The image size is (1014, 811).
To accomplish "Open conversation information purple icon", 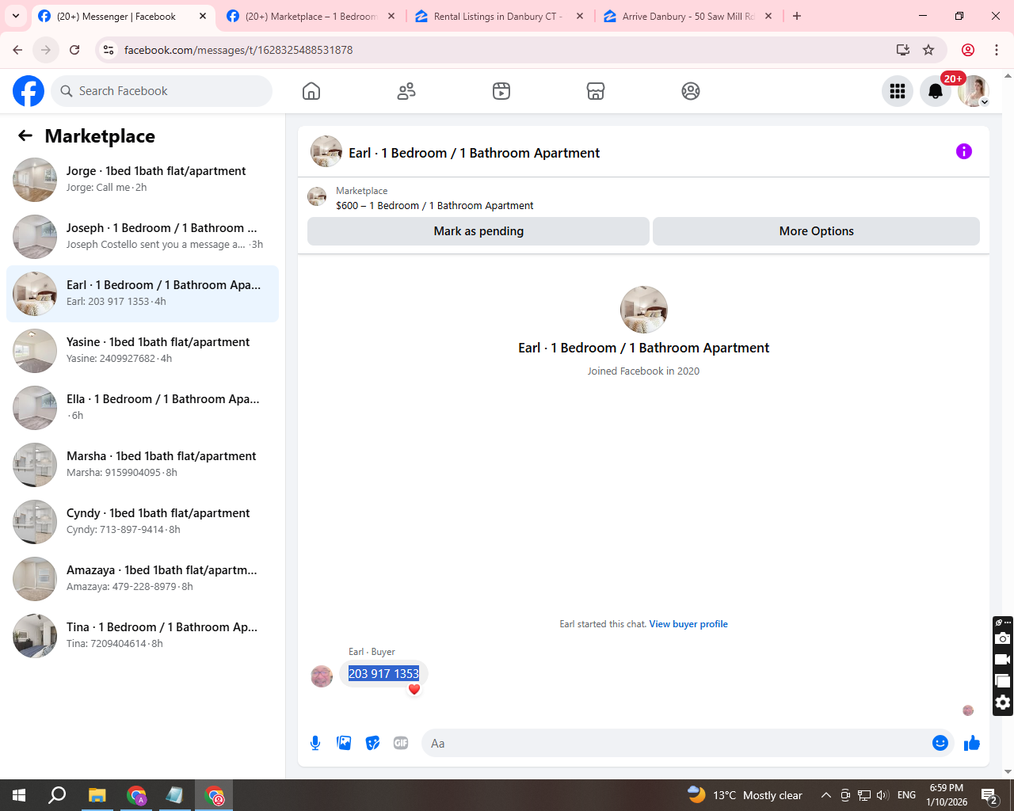I will tap(964, 151).
